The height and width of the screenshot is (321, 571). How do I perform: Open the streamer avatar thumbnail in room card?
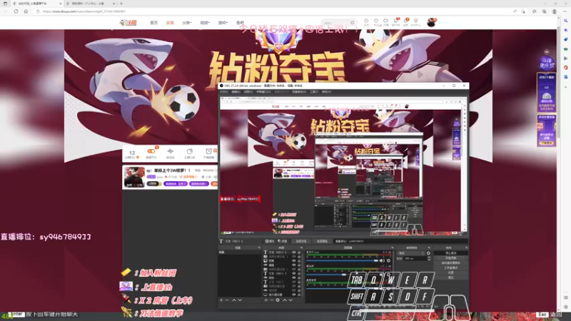tap(134, 177)
